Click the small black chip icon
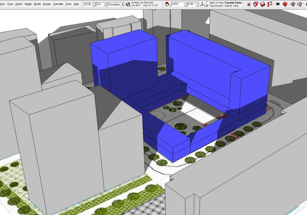 pos(278,4)
